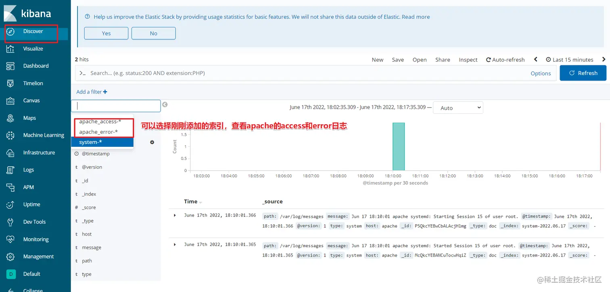Select the _index field
Viewport: 610px width, 292px height.
click(x=89, y=194)
